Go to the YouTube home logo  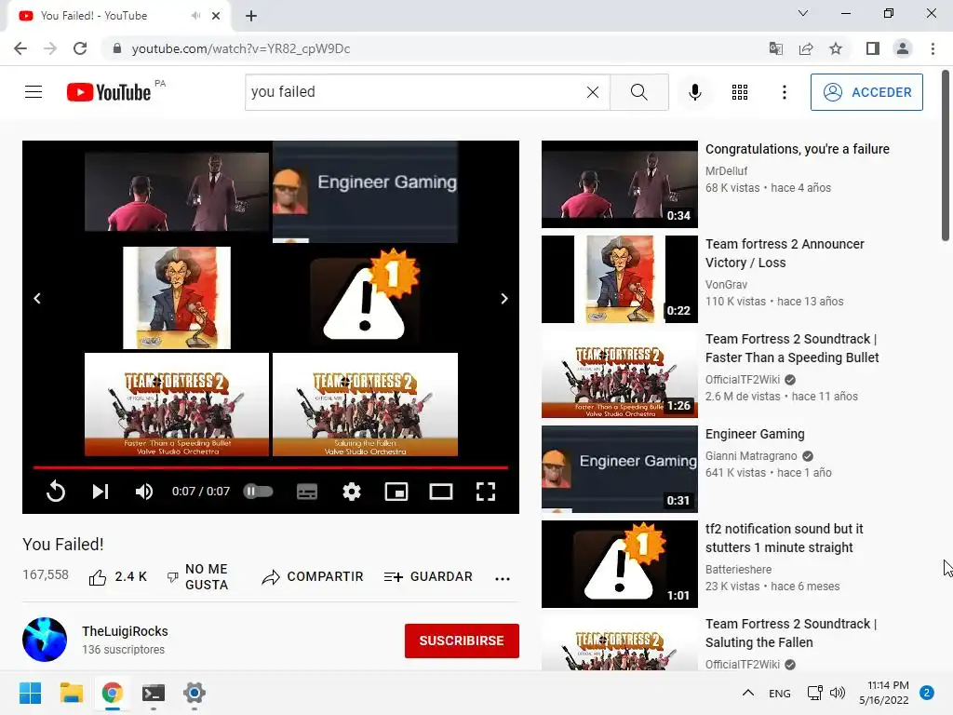point(109,92)
